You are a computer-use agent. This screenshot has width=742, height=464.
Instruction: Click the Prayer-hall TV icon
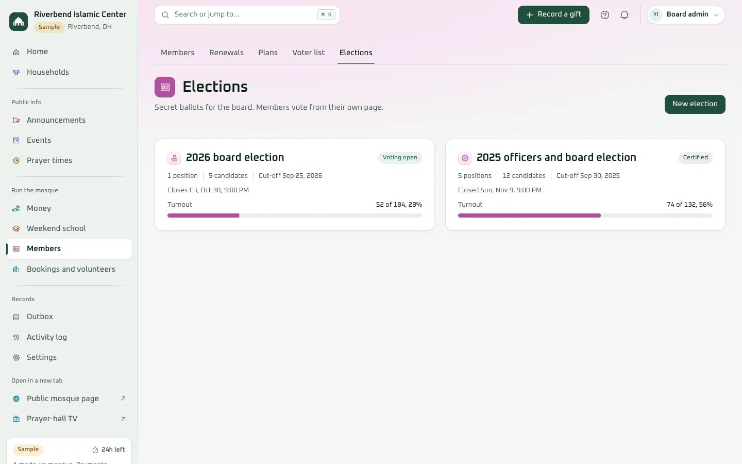point(16,419)
